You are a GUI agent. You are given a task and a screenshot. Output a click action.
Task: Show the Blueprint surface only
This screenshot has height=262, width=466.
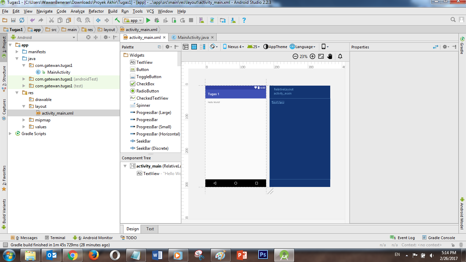click(x=194, y=47)
